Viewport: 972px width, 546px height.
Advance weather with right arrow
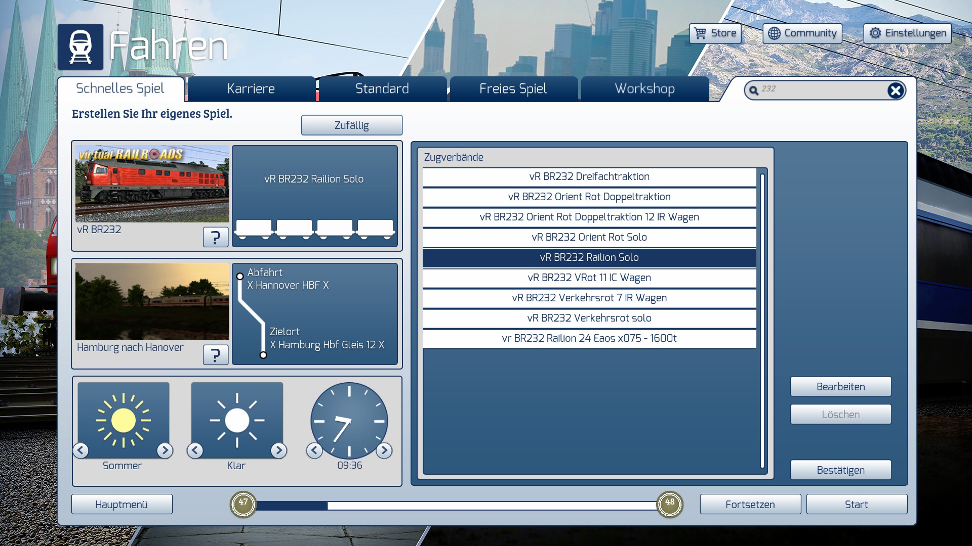pyautogui.click(x=278, y=450)
